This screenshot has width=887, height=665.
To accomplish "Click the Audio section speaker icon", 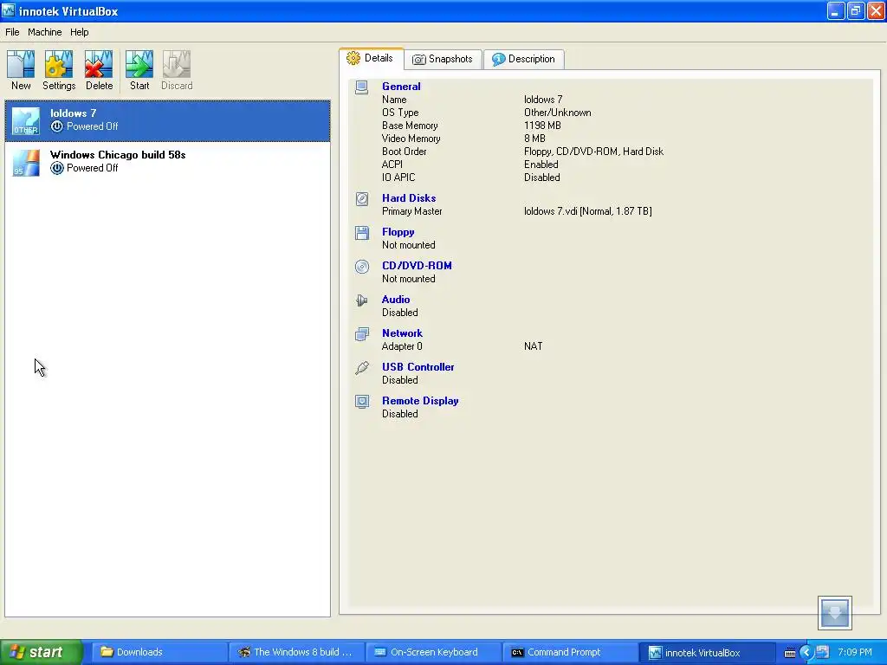I will coord(362,300).
